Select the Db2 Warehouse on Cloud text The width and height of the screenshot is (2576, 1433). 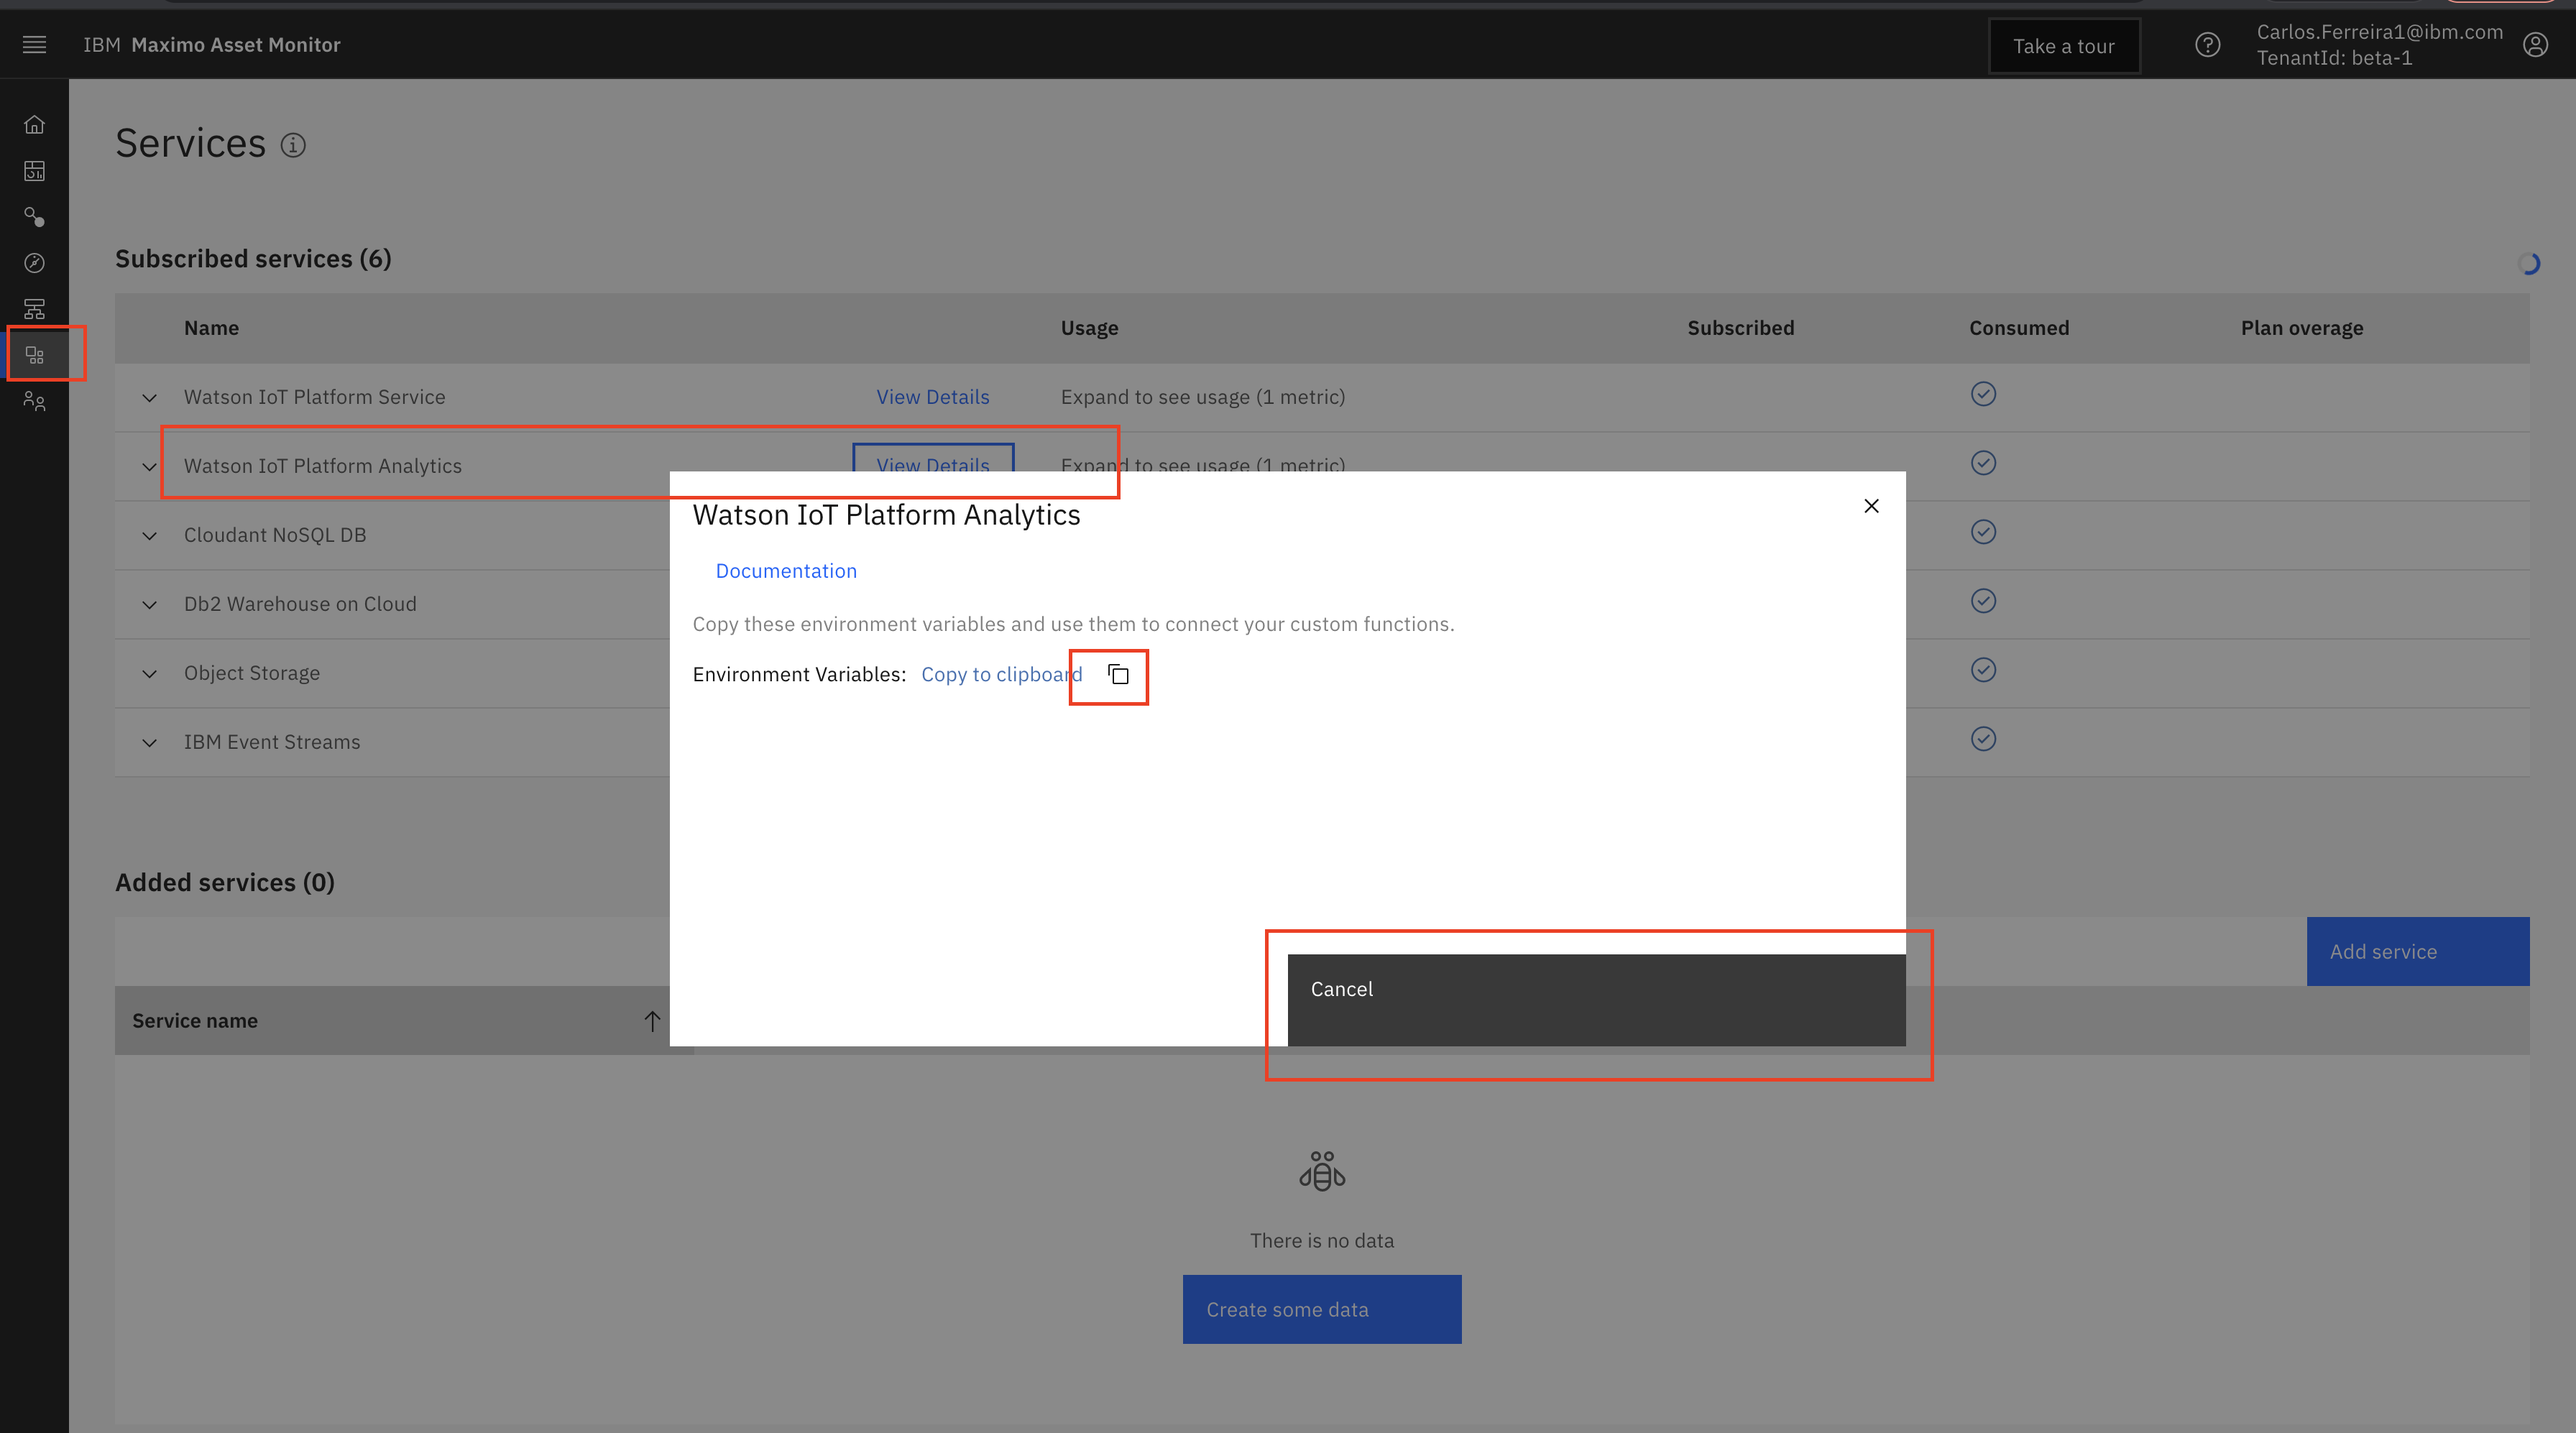pyautogui.click(x=300, y=604)
